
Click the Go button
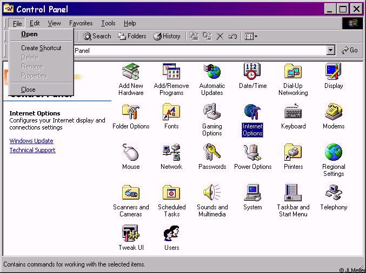coord(349,50)
